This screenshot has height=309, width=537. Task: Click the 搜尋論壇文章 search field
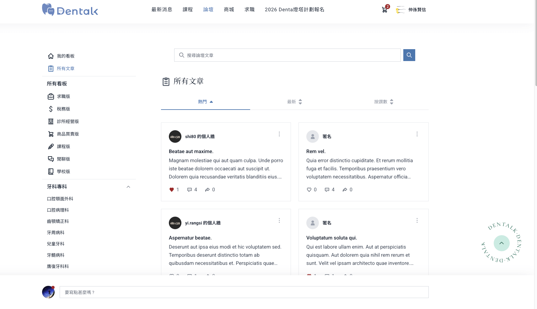(x=287, y=55)
